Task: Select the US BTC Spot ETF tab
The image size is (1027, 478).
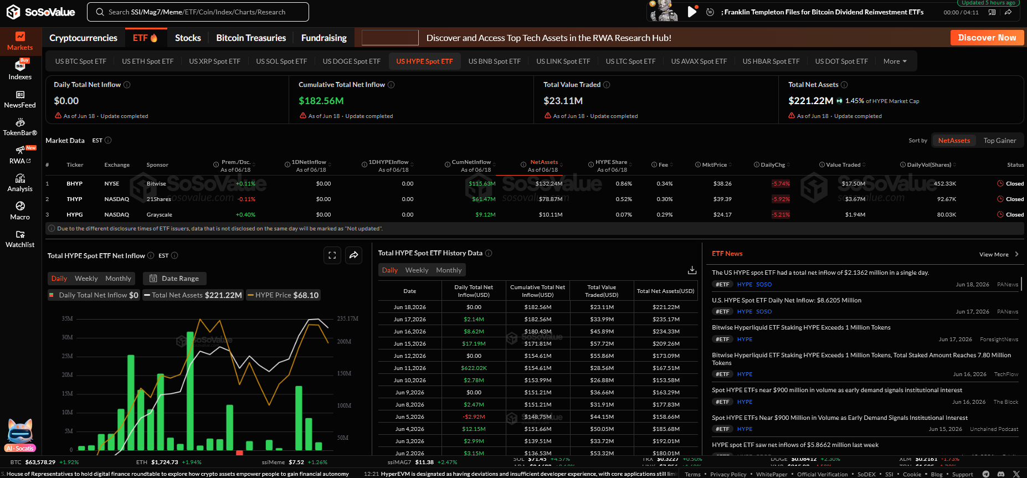Action: tap(80, 61)
